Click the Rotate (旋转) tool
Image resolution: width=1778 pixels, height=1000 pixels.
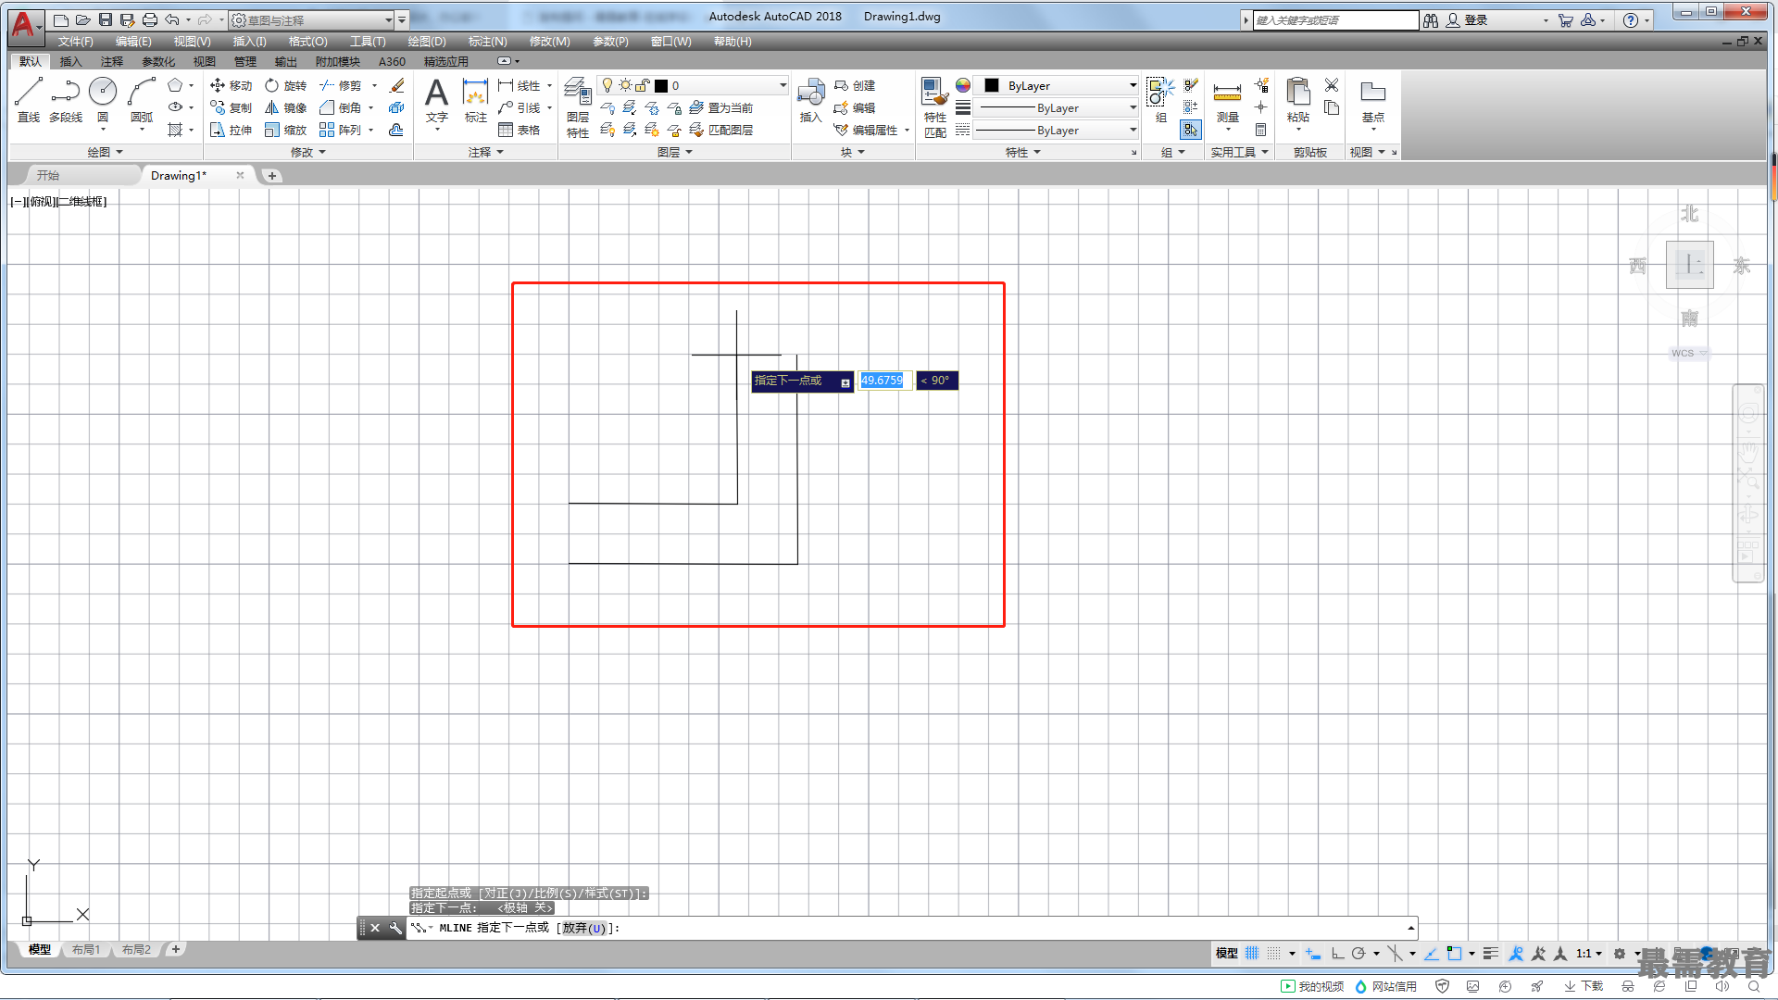click(x=285, y=85)
